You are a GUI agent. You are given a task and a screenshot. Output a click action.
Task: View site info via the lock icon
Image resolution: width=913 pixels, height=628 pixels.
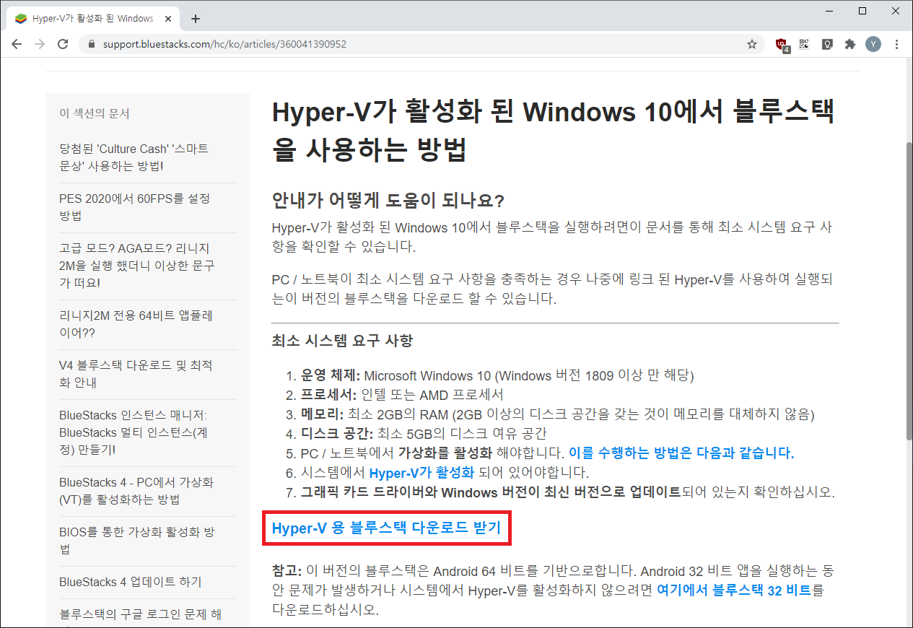pyautogui.click(x=92, y=44)
